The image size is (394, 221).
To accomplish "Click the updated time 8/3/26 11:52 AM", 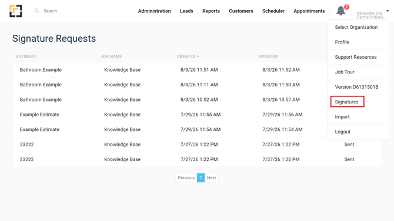I will [281, 70].
